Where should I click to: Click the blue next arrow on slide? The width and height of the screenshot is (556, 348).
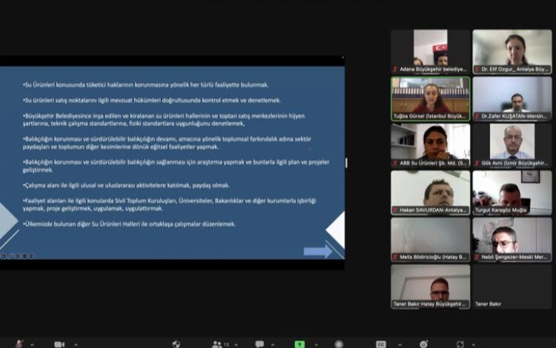(317, 251)
